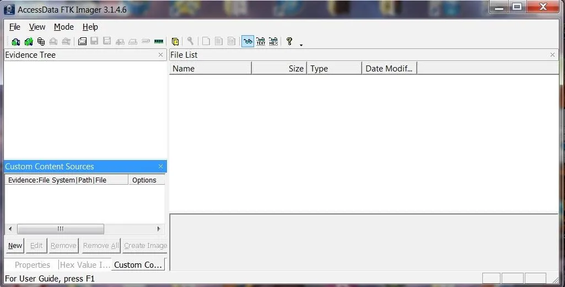Click the Evidence:File System|Path|File column header
565x287 pixels.
pos(67,180)
